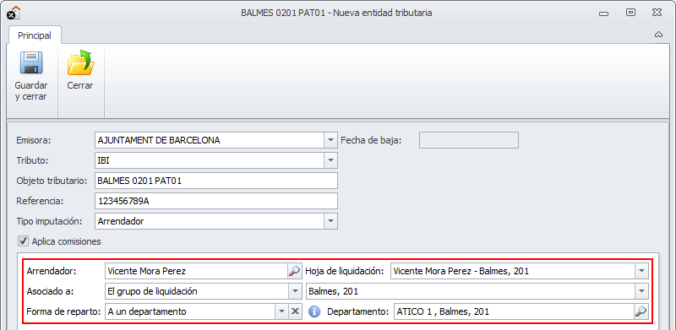Click the Guardar y cerrar save icon
This screenshot has height=330, width=676.
(31, 62)
